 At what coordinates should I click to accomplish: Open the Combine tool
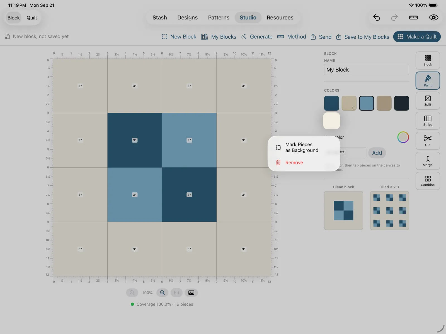click(428, 181)
